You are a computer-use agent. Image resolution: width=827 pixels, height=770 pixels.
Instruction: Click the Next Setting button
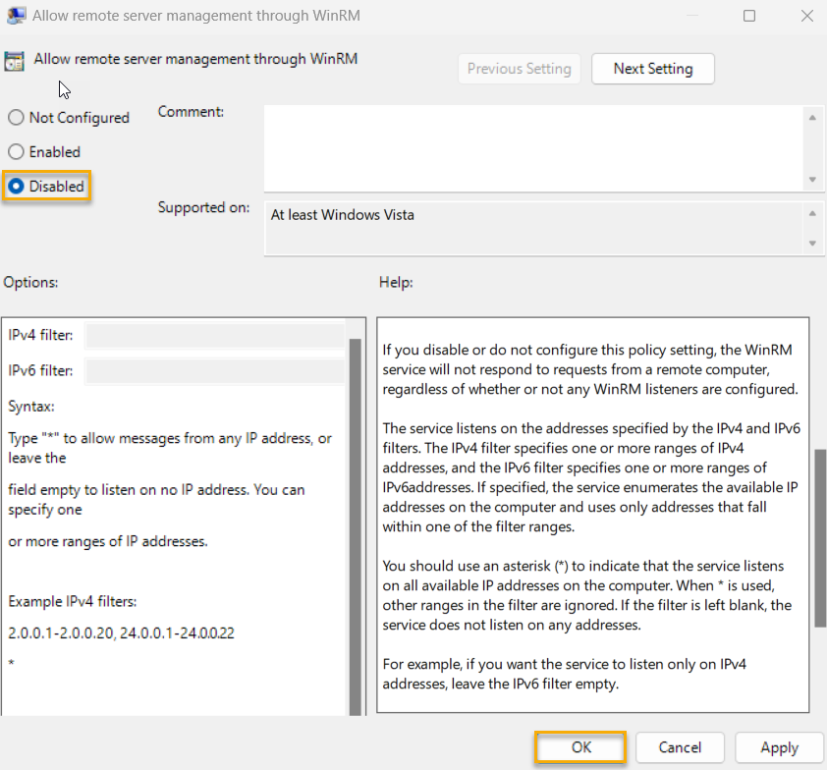652,69
